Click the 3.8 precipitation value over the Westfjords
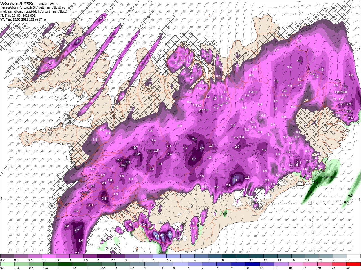Image resolution: width=361 pixels, height=270 pixels. [78, 41]
